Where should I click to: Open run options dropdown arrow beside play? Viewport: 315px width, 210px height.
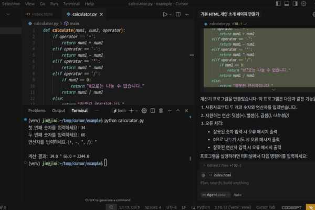(172, 14)
